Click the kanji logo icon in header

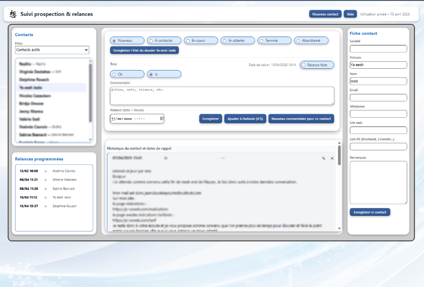[x=13, y=14]
